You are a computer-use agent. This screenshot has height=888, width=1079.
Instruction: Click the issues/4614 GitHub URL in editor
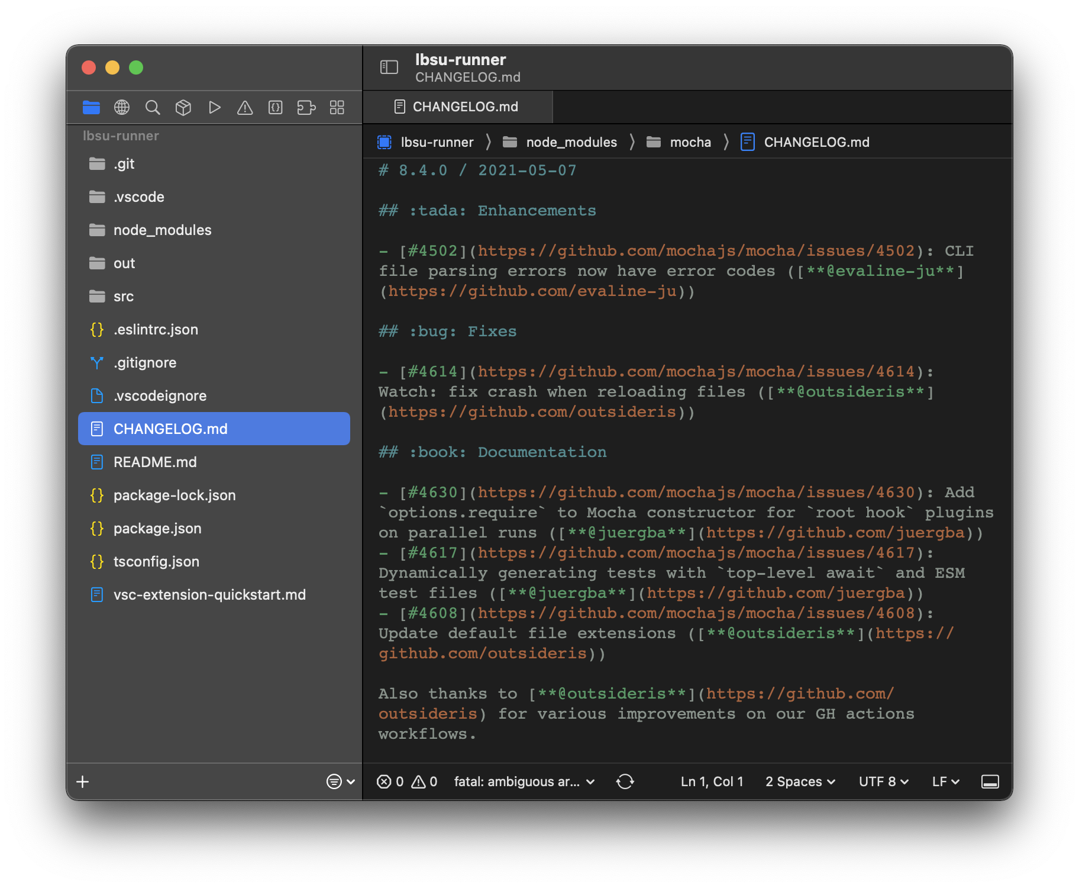(696, 372)
